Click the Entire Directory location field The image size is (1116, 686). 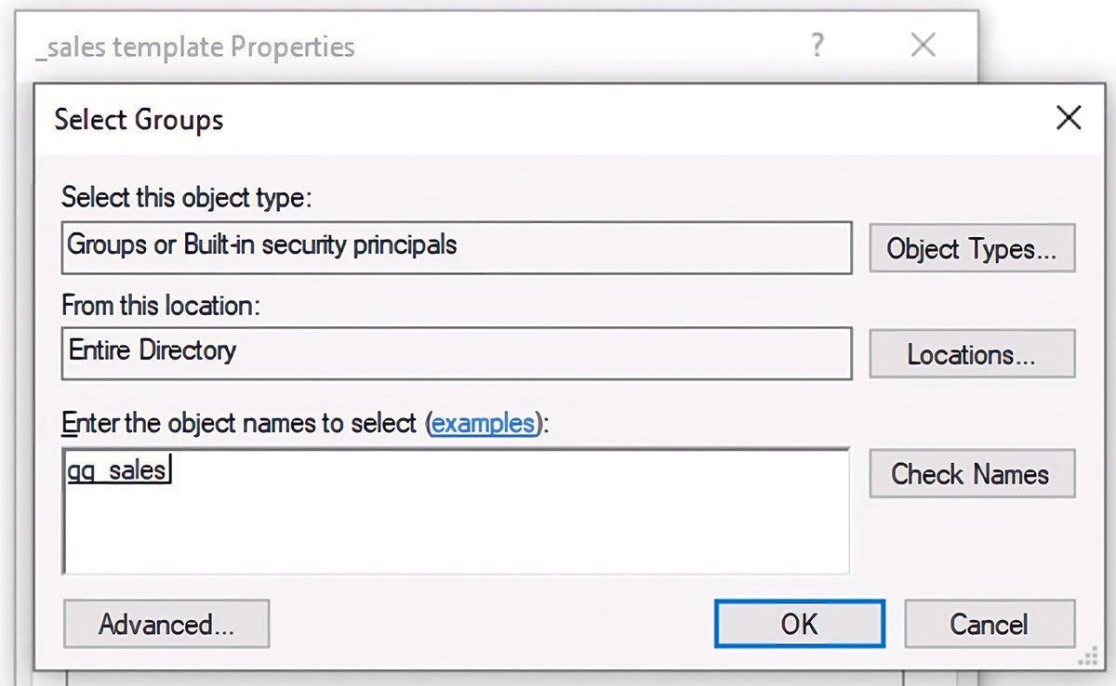pyautogui.click(x=456, y=354)
